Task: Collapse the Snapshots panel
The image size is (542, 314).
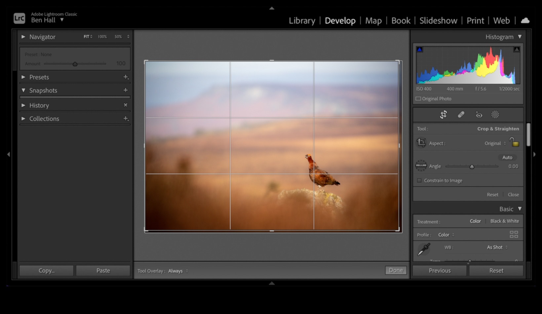Action: coord(23,90)
